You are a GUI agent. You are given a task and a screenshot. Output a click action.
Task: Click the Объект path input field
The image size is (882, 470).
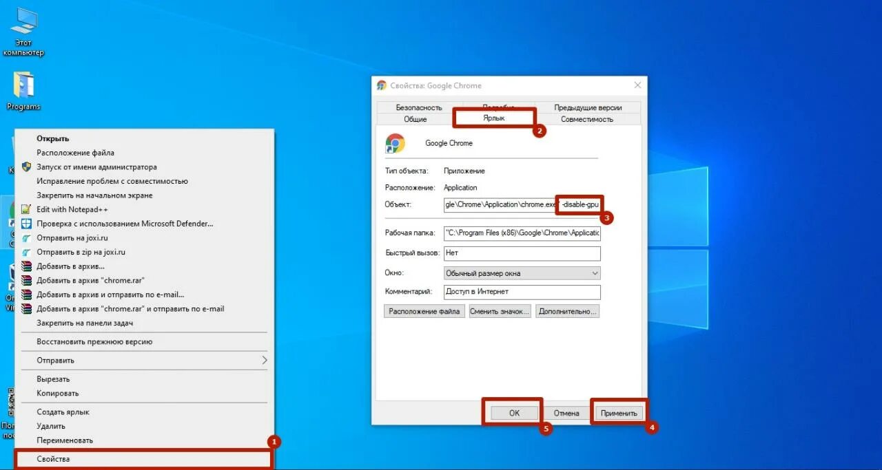[522, 204]
